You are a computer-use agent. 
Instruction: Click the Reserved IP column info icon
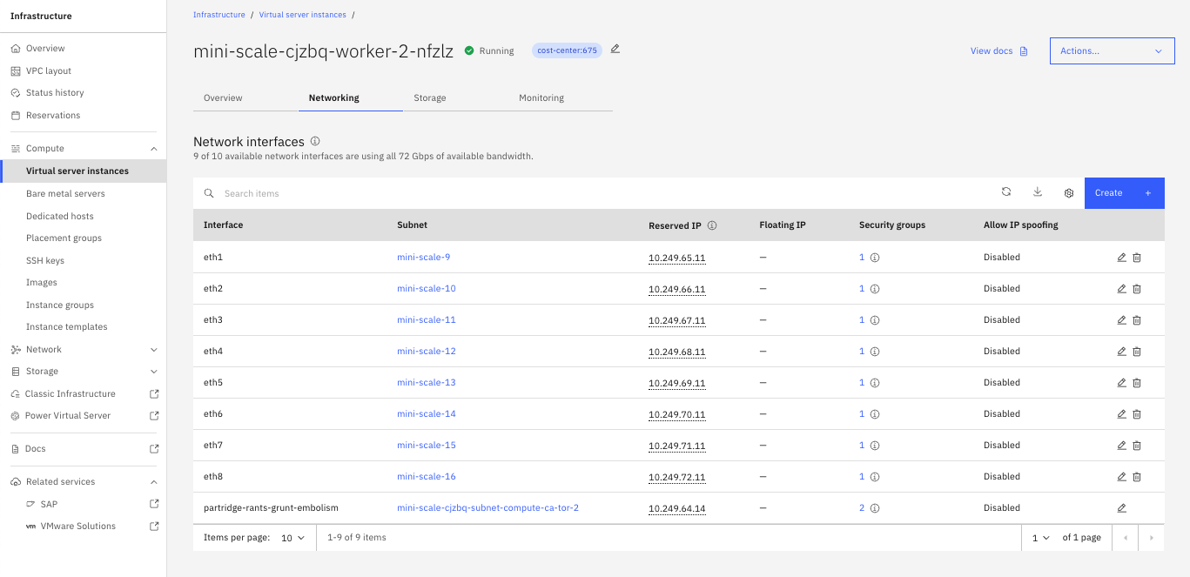[712, 225]
